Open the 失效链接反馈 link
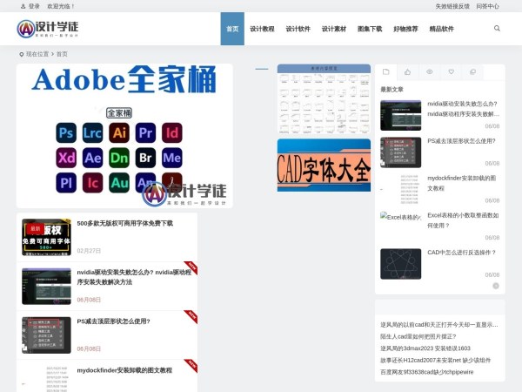This screenshot has width=522, height=392. 452,6
